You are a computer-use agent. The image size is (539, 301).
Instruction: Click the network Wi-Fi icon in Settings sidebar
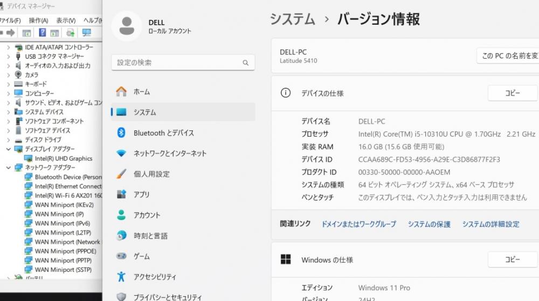tap(121, 153)
